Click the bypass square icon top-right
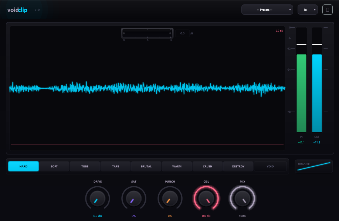 327,9
